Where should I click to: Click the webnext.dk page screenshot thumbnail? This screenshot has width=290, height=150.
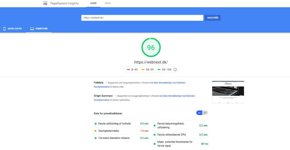tap(228, 92)
